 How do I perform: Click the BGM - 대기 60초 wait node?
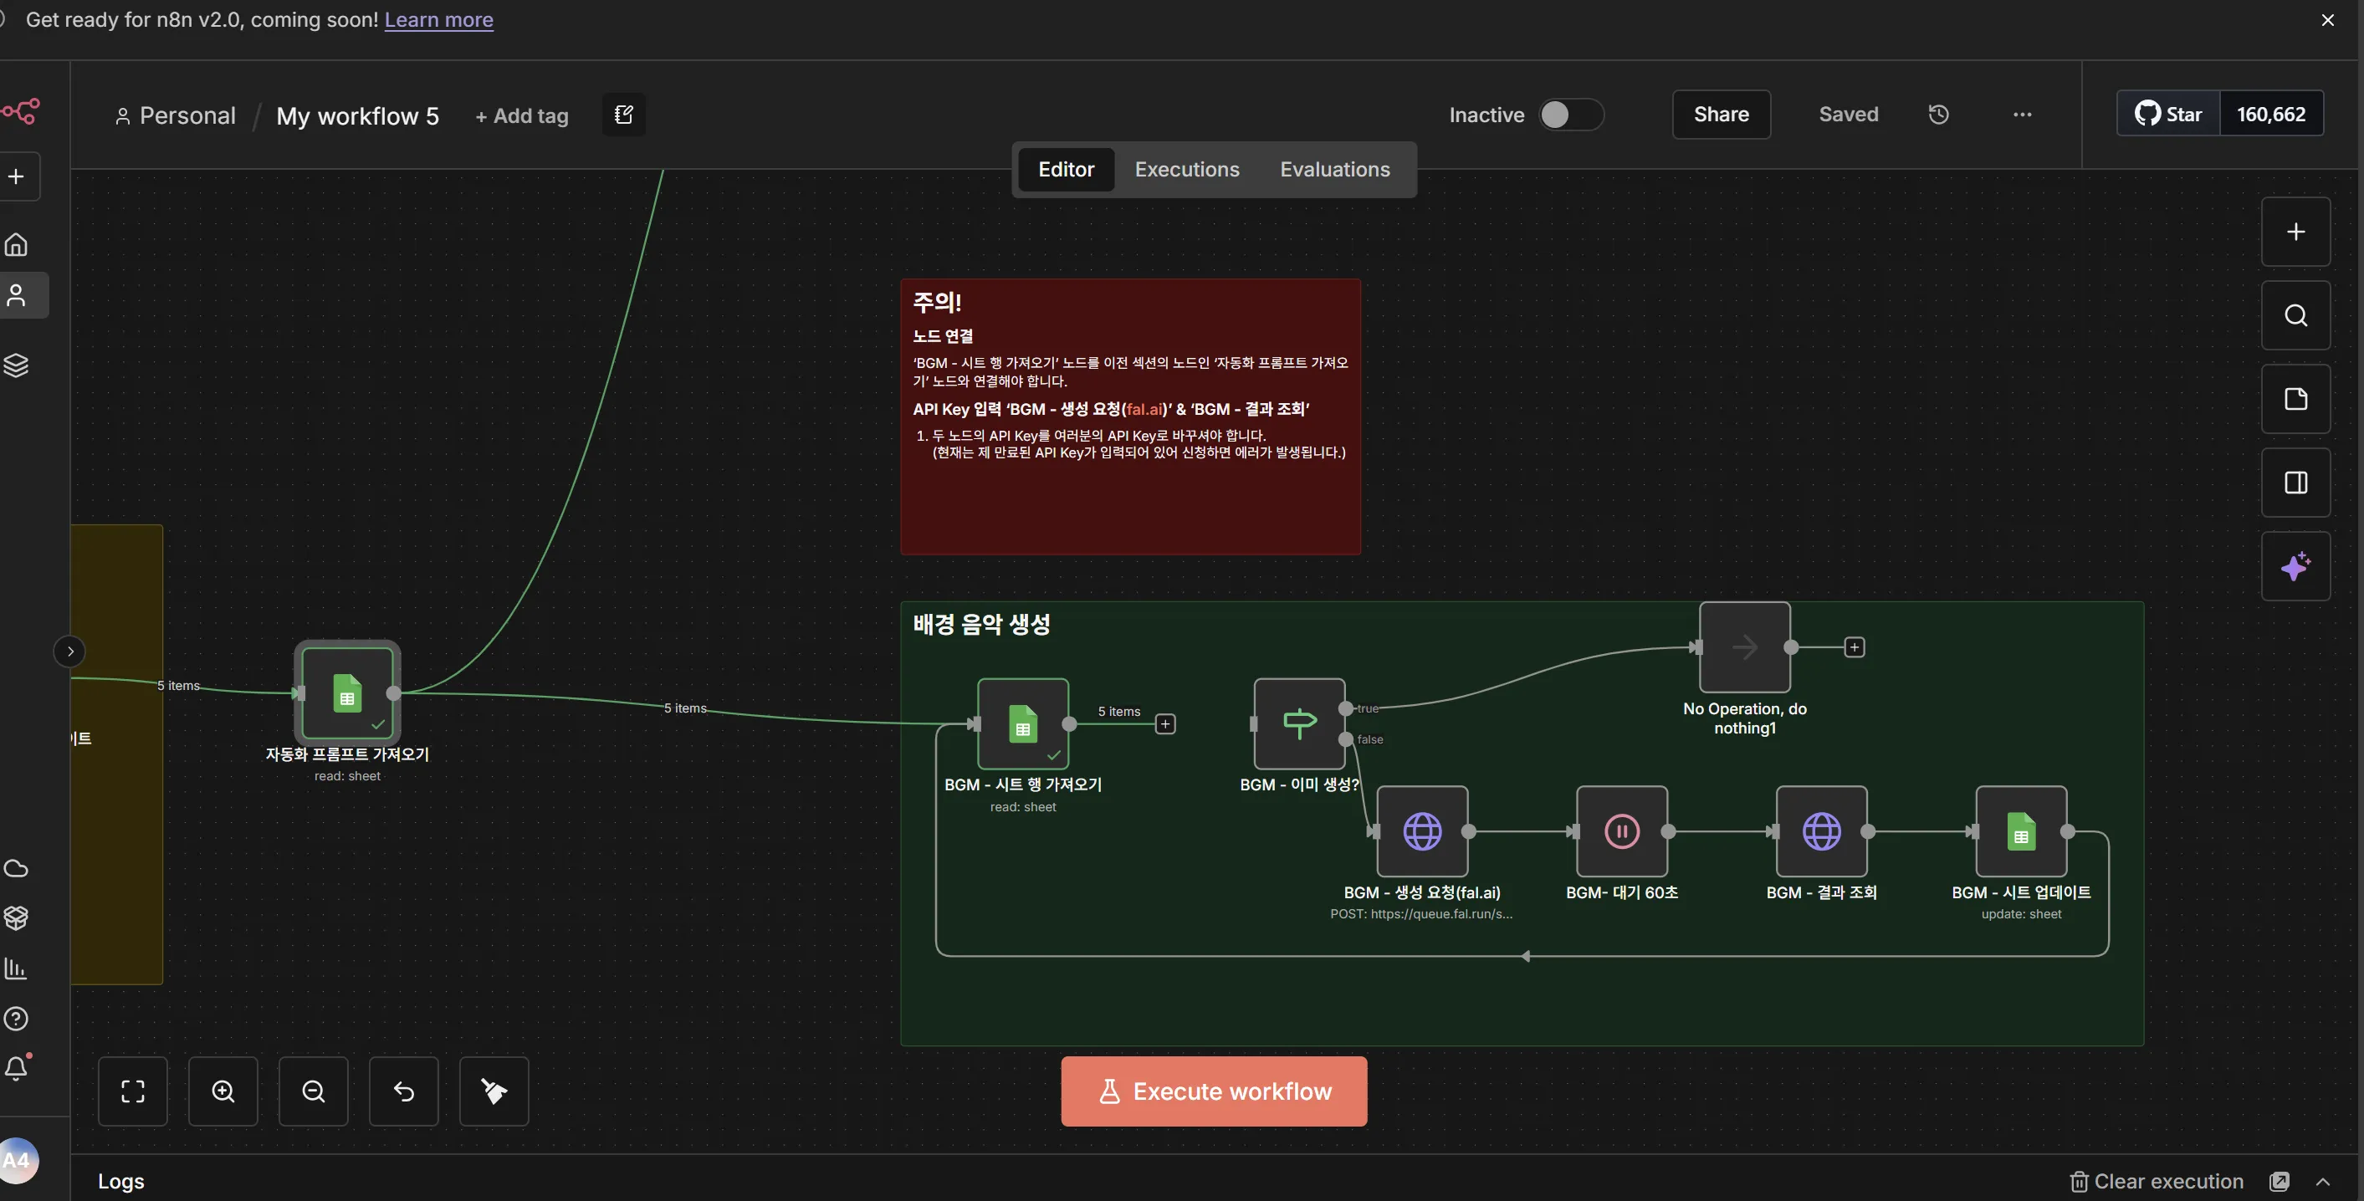pyautogui.click(x=1621, y=831)
